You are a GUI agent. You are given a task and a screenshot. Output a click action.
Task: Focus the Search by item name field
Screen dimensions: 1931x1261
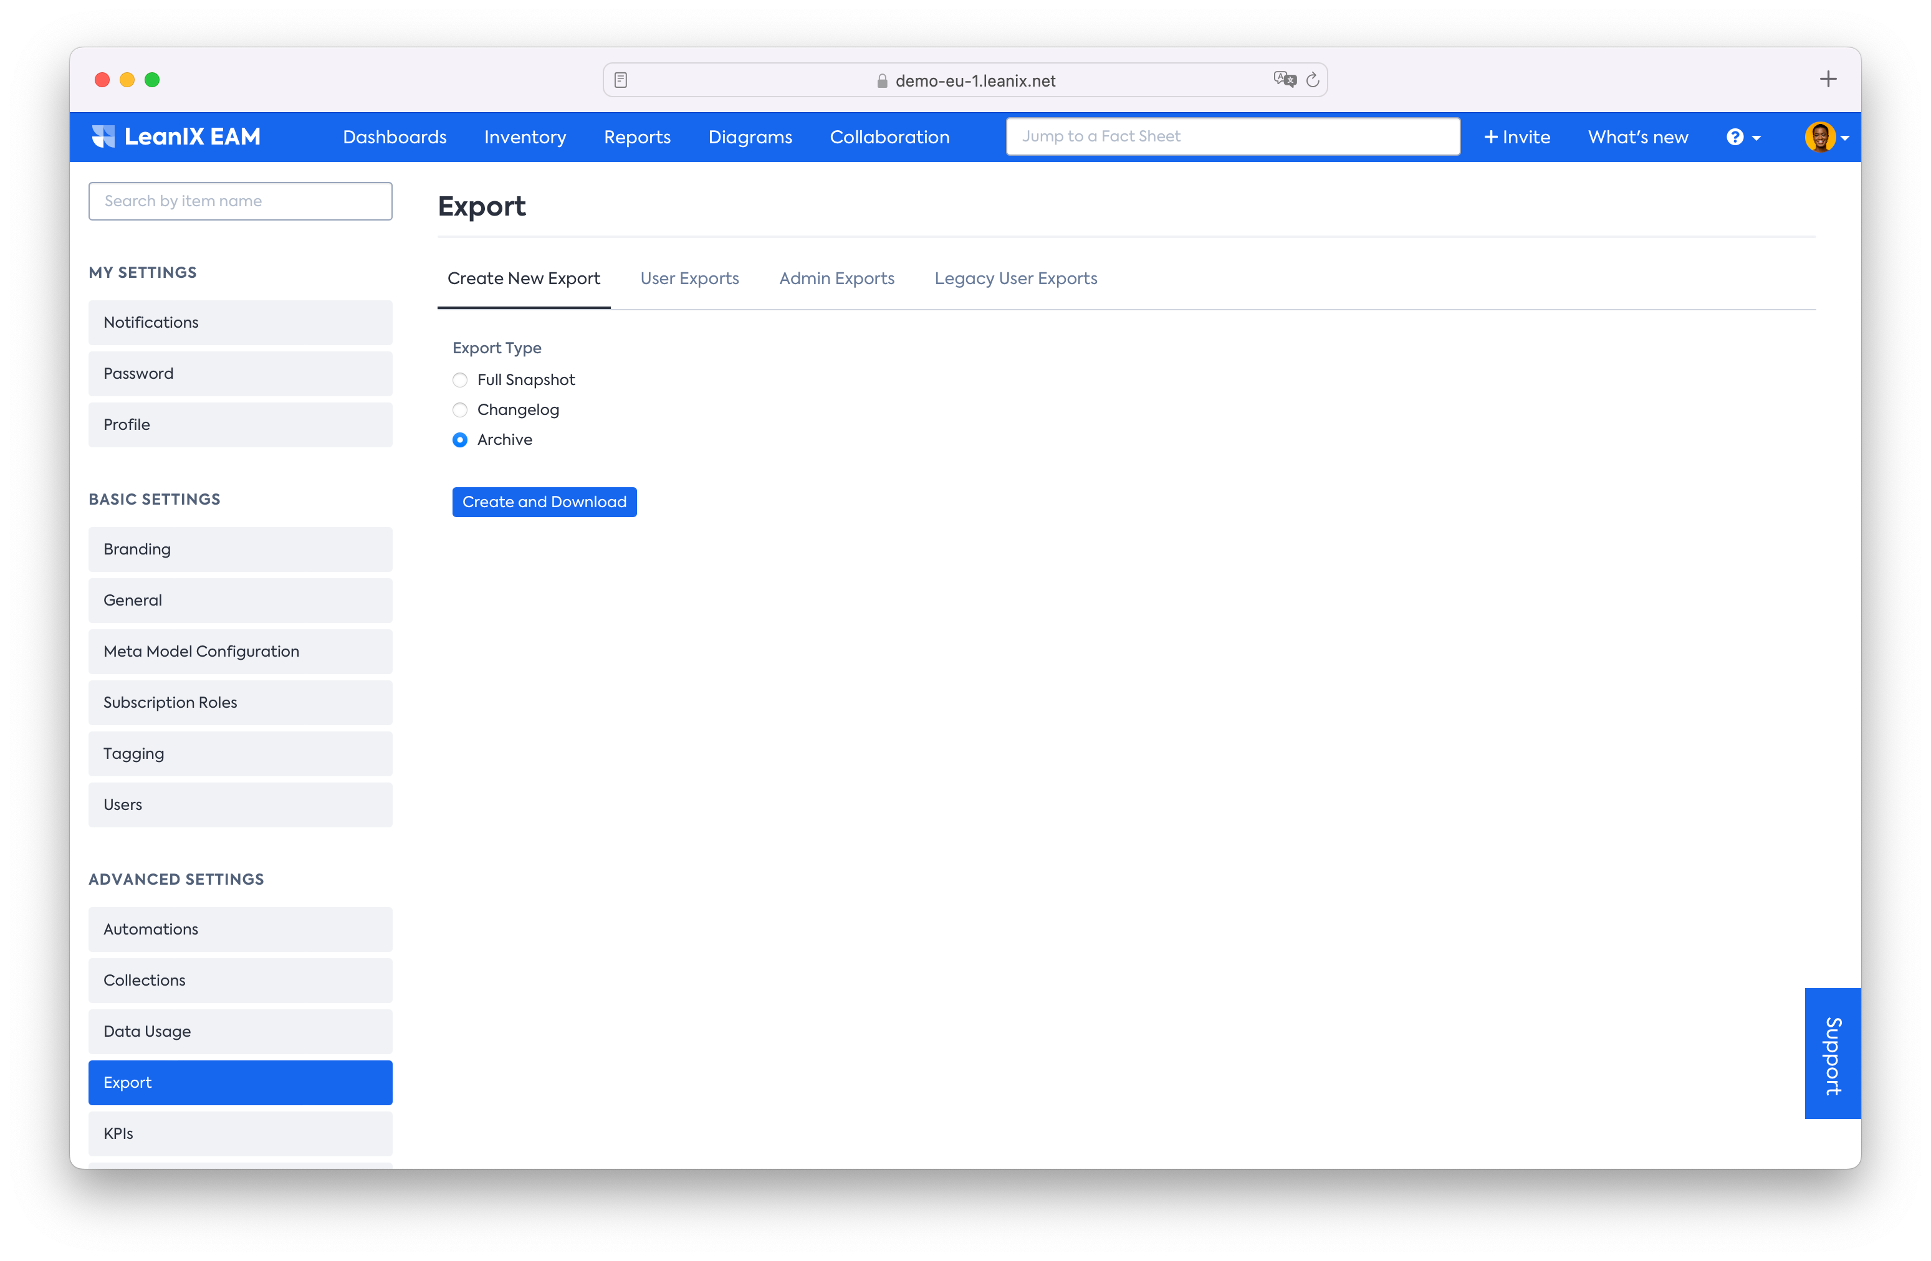point(240,201)
